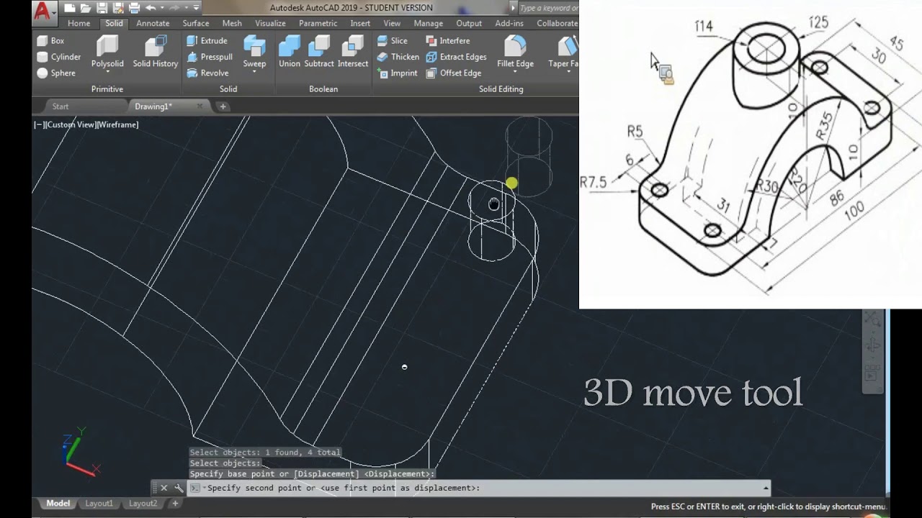The image size is (922, 518).
Task: Switch to the Home ribbon tab
Action: [x=79, y=24]
